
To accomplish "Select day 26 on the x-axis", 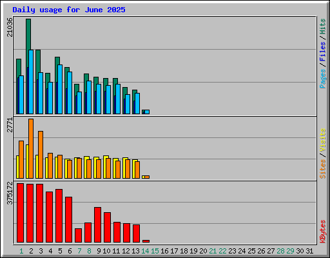I will pos(261,251).
